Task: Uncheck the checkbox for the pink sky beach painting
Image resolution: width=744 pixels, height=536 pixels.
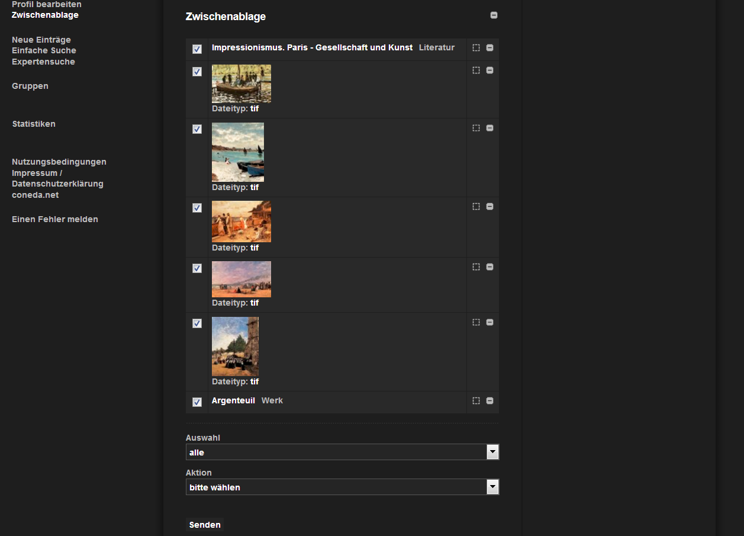Action: pyautogui.click(x=197, y=268)
